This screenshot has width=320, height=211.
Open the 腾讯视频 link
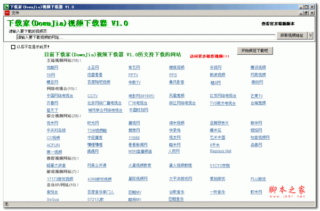[258, 67]
